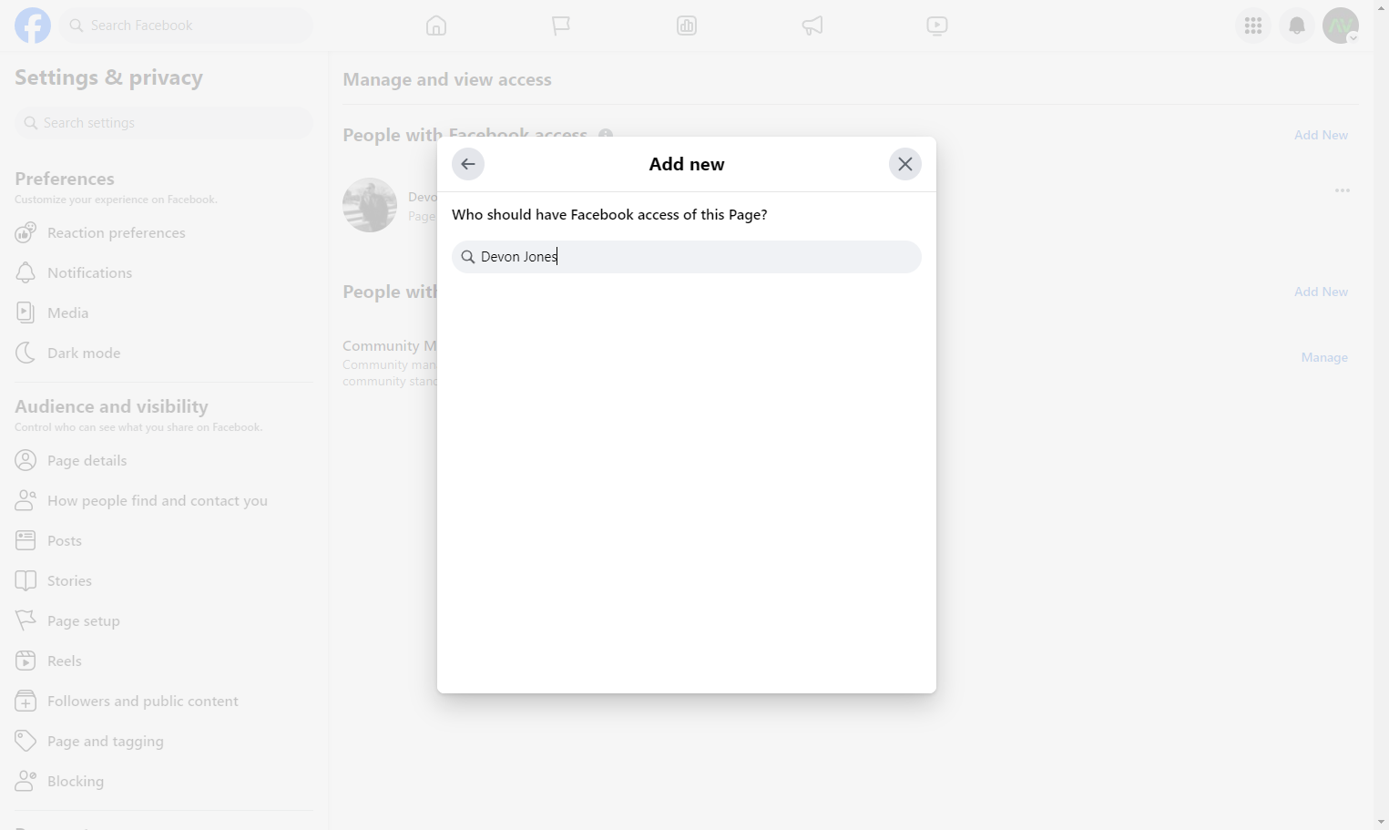Click the Search settings field
The image size is (1389, 830).
(164, 123)
